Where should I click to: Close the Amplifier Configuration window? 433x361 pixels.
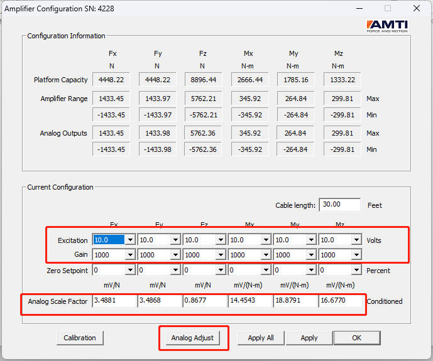point(417,9)
